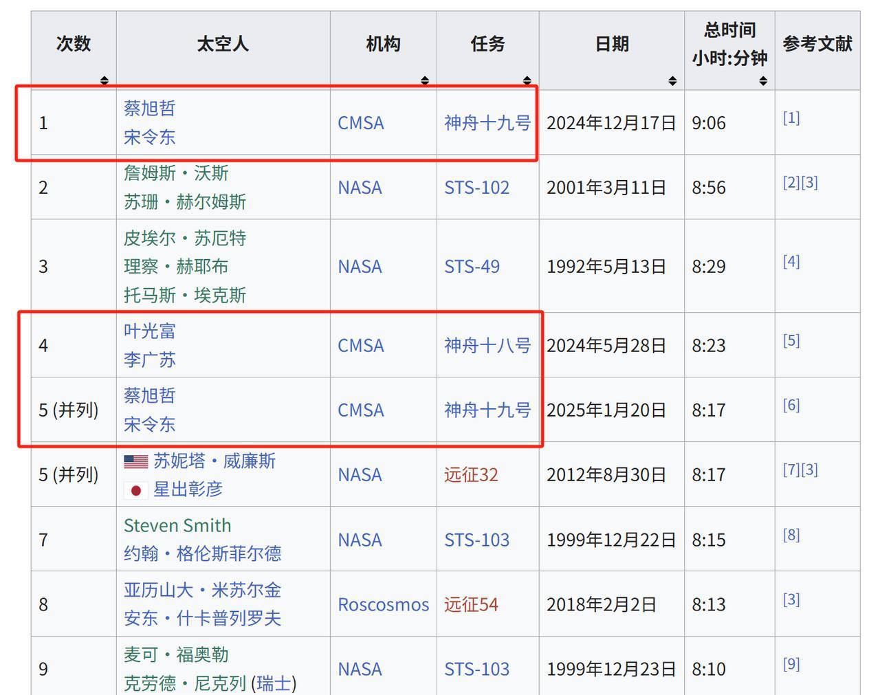
Task: Click the 参考文献 column header
Action: 817,44
